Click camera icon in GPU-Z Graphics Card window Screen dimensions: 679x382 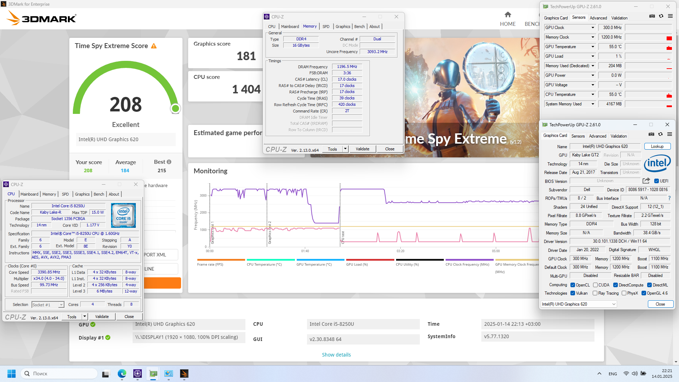(651, 134)
